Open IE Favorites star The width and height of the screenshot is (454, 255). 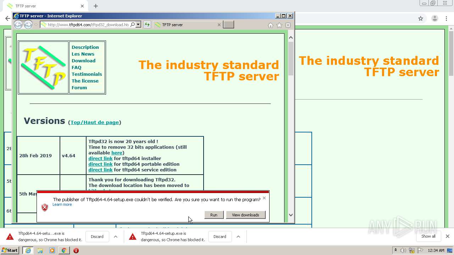279,25
